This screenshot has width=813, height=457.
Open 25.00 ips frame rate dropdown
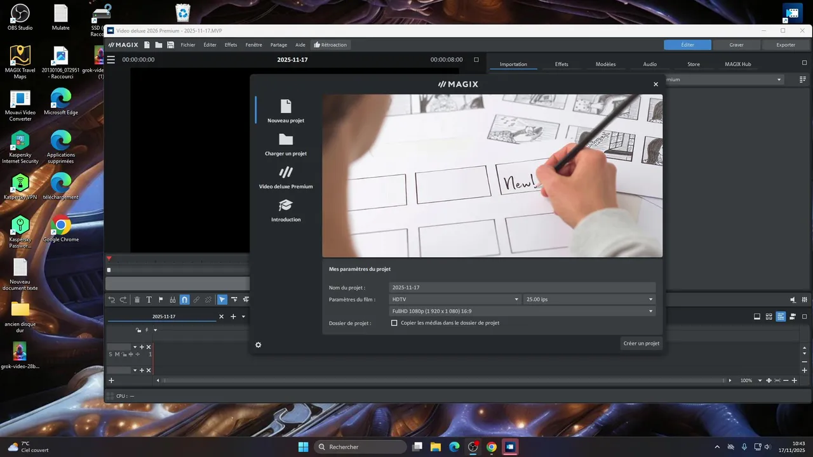click(589, 299)
